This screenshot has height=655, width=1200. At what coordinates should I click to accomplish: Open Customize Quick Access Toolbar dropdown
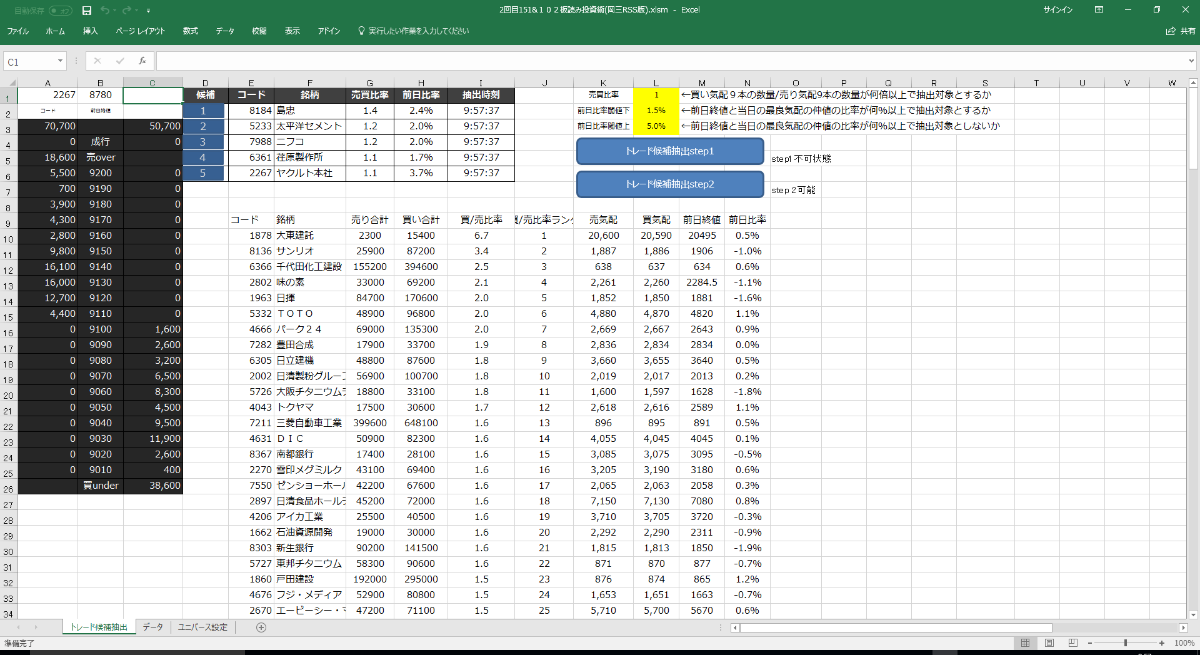(x=149, y=11)
